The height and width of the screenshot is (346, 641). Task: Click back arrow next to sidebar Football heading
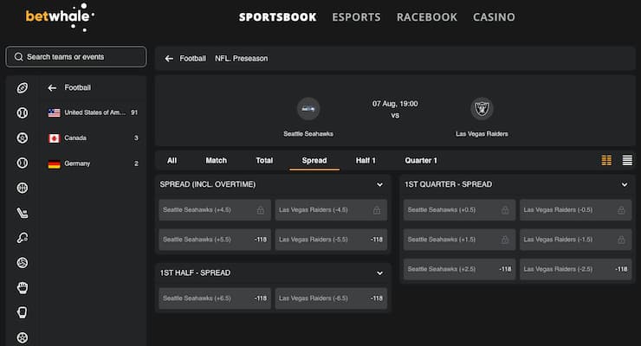pos(52,87)
